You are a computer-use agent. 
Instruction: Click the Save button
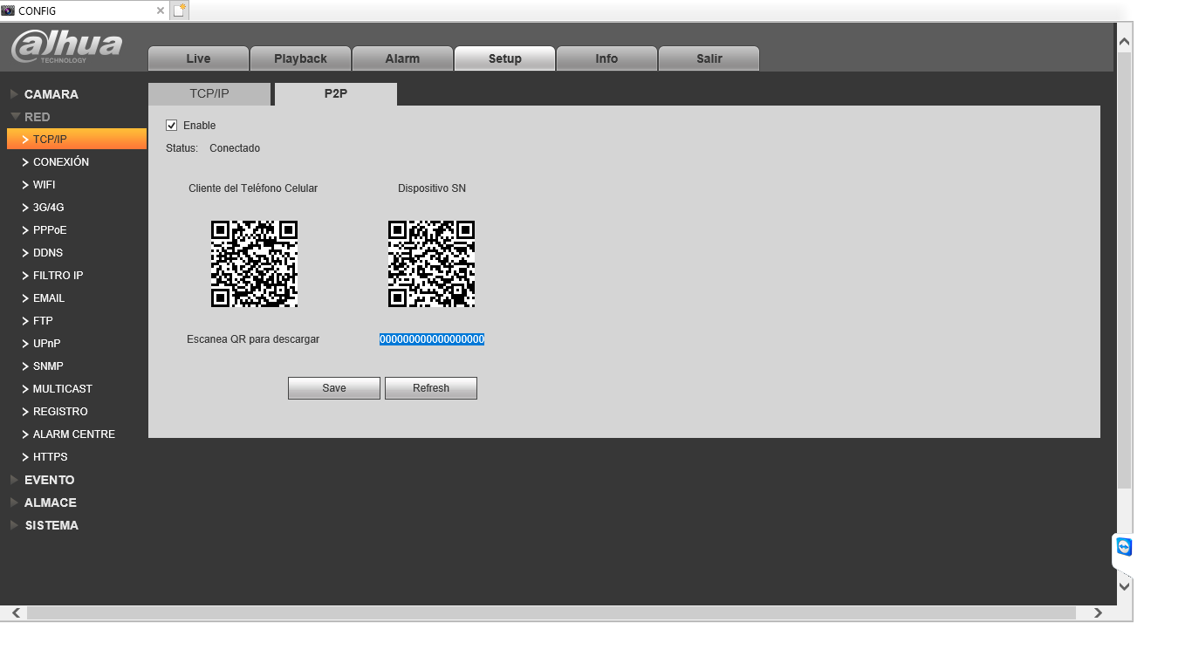[x=334, y=388]
